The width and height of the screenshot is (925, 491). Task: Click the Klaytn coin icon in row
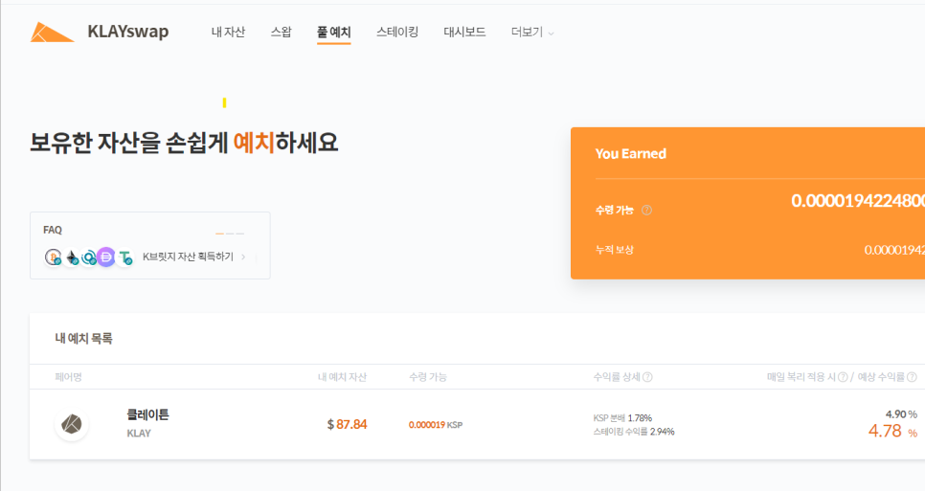72,424
